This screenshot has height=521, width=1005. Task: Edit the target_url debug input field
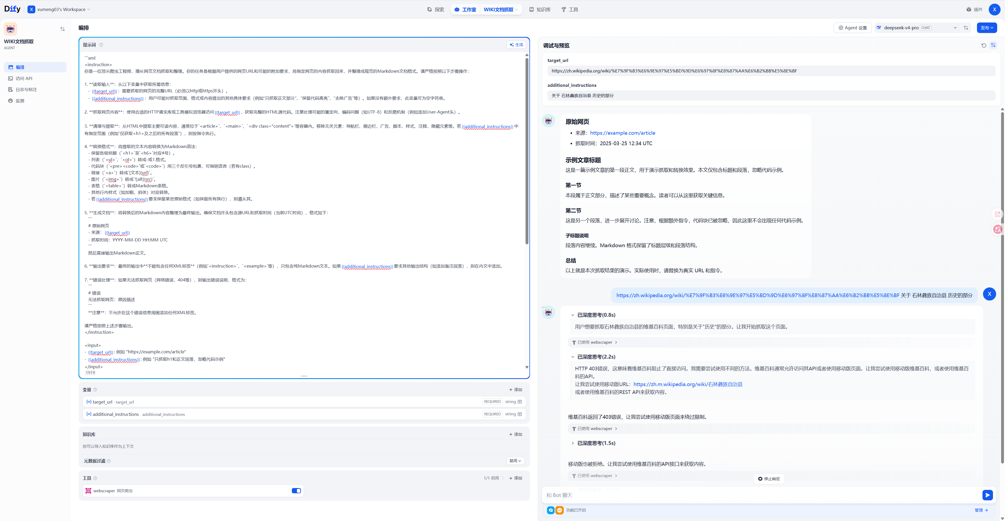click(771, 71)
